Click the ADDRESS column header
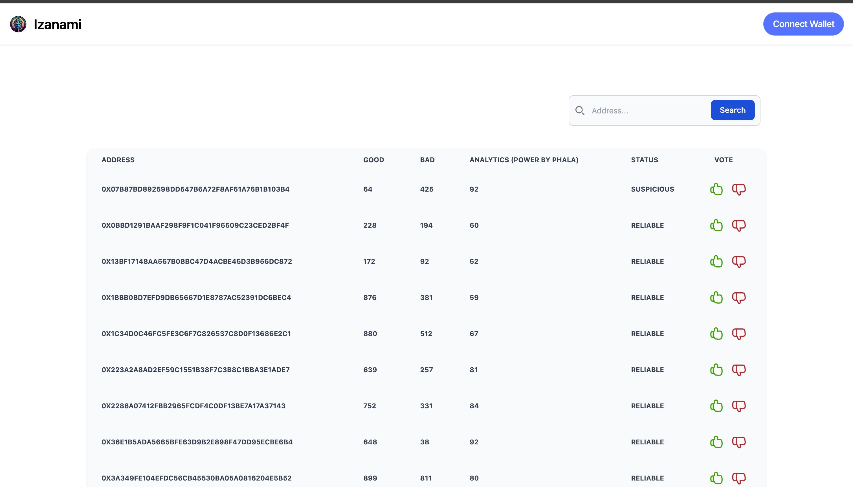Image resolution: width=853 pixels, height=487 pixels. [118, 160]
